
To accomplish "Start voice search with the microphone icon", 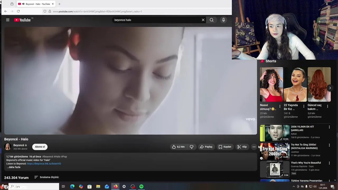I will click(x=223, y=20).
